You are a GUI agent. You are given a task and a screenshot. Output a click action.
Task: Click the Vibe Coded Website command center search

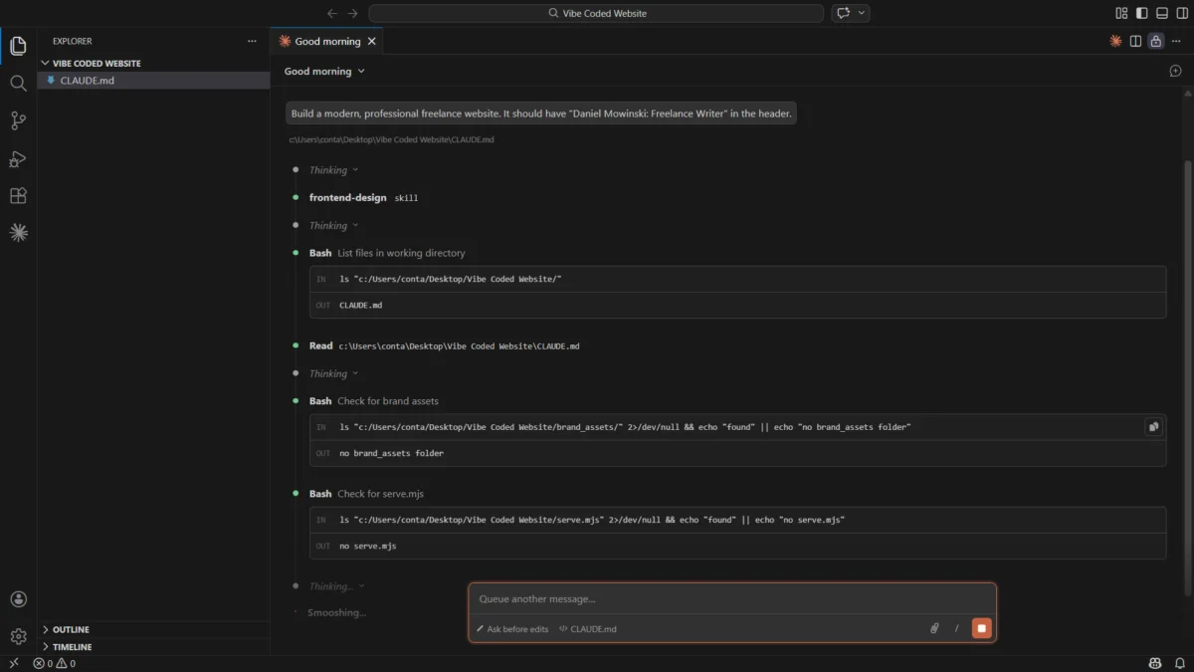(596, 13)
